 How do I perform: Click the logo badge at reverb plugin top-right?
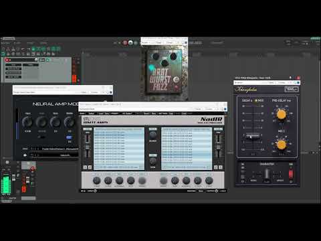(292, 89)
